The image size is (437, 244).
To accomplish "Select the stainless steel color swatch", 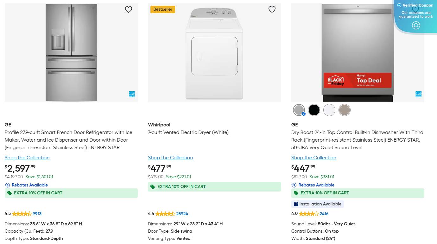I will tap(299, 110).
